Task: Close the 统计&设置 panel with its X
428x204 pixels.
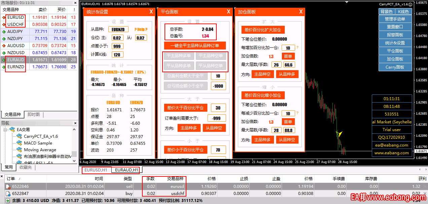Action: 151,12
